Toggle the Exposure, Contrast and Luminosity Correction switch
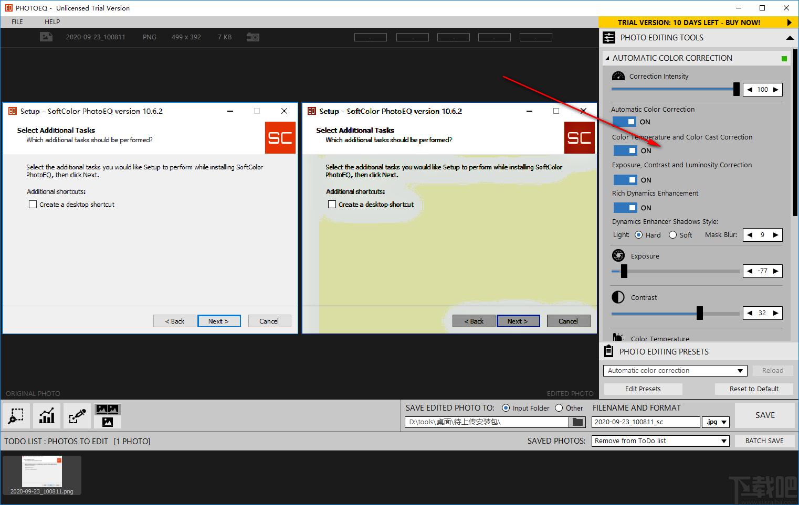Screen dimensions: 799x505 (625, 180)
